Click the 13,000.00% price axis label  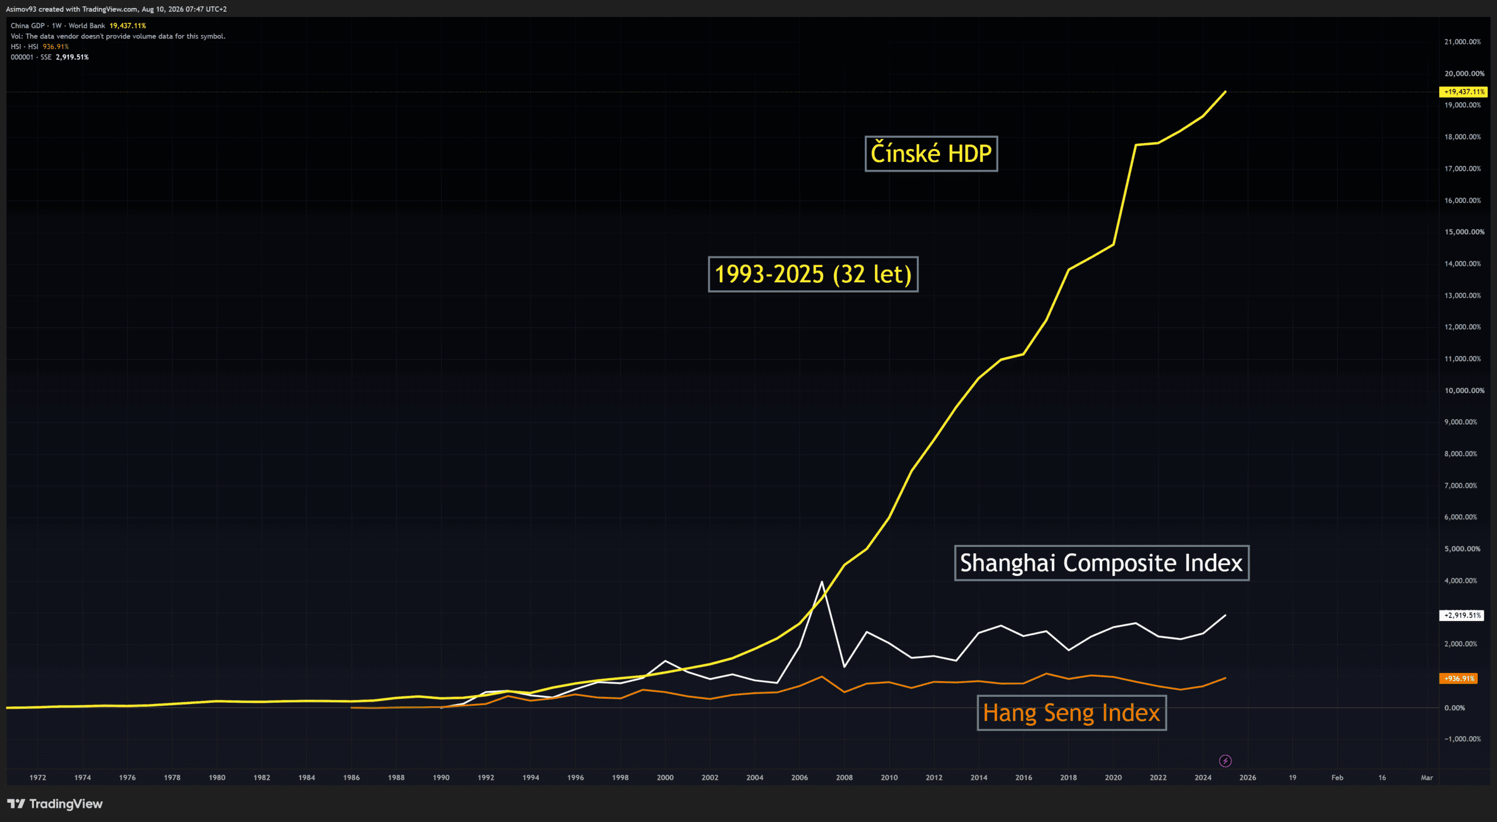[1462, 296]
